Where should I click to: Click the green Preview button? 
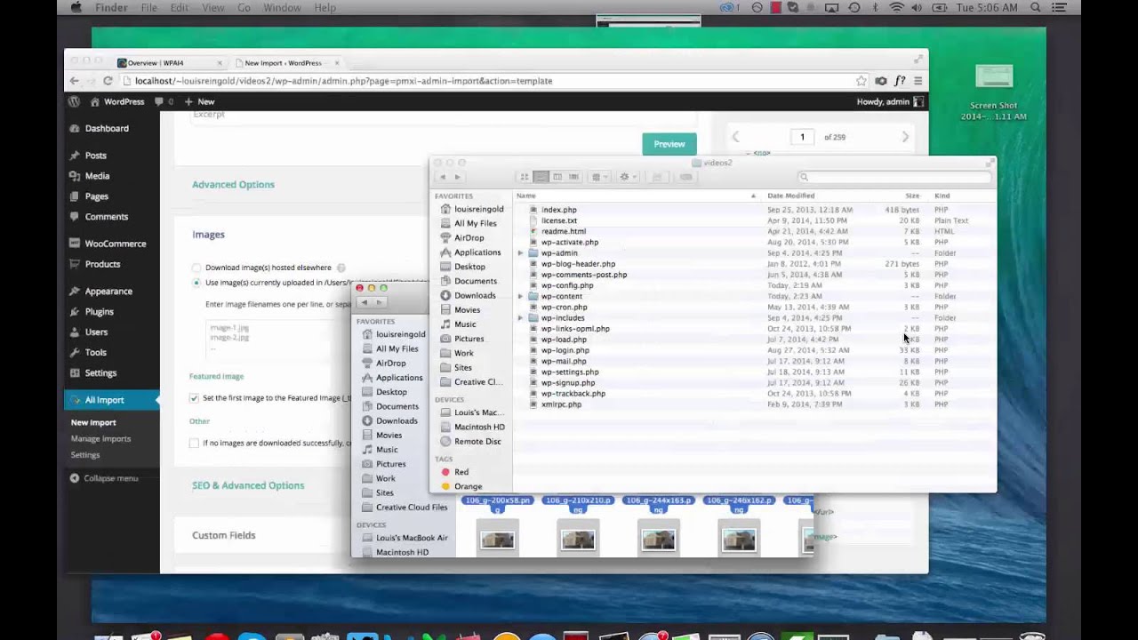pos(669,144)
